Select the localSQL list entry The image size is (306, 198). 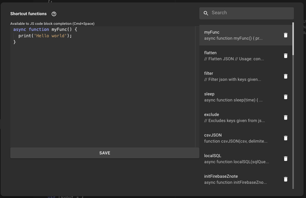(246, 159)
